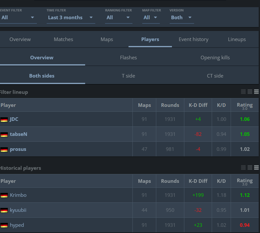Click hyped's rating value 0.94
The height and width of the screenshot is (233, 260).
(x=245, y=225)
